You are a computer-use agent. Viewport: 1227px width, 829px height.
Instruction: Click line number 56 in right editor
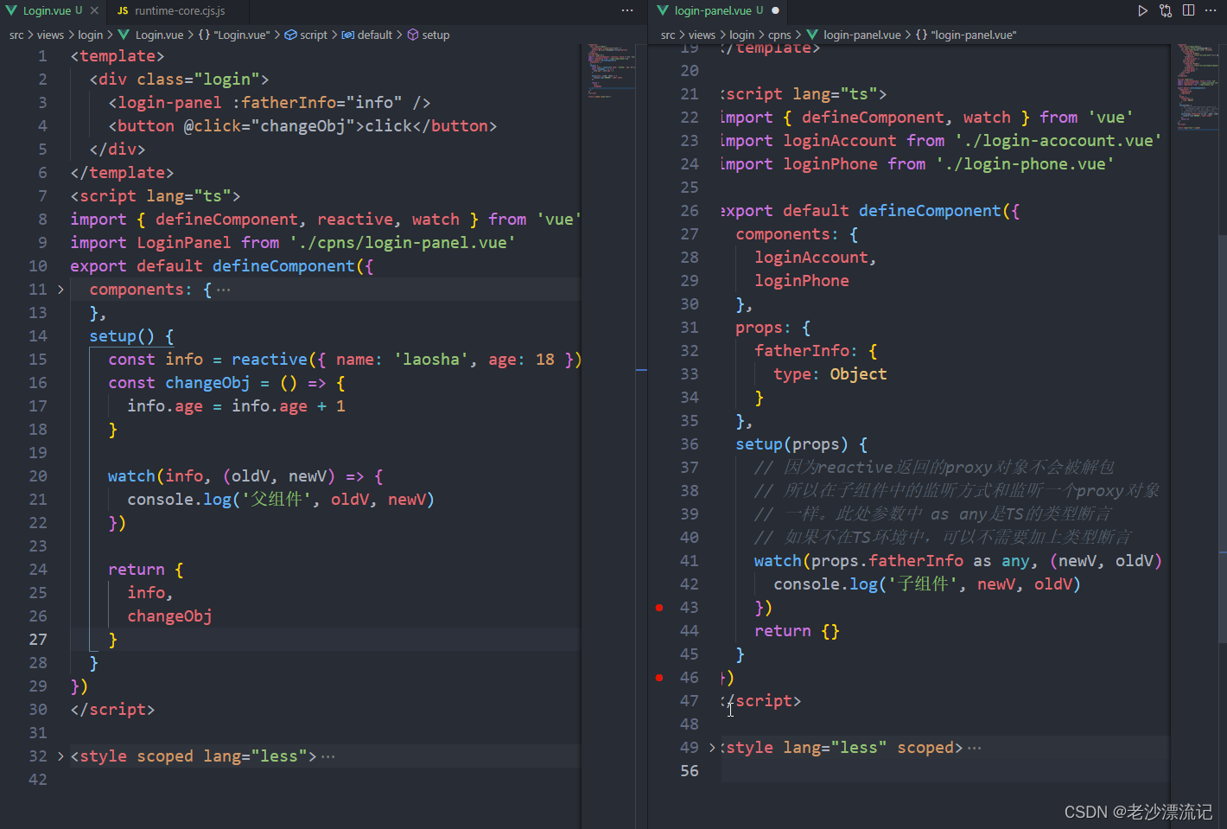click(689, 771)
